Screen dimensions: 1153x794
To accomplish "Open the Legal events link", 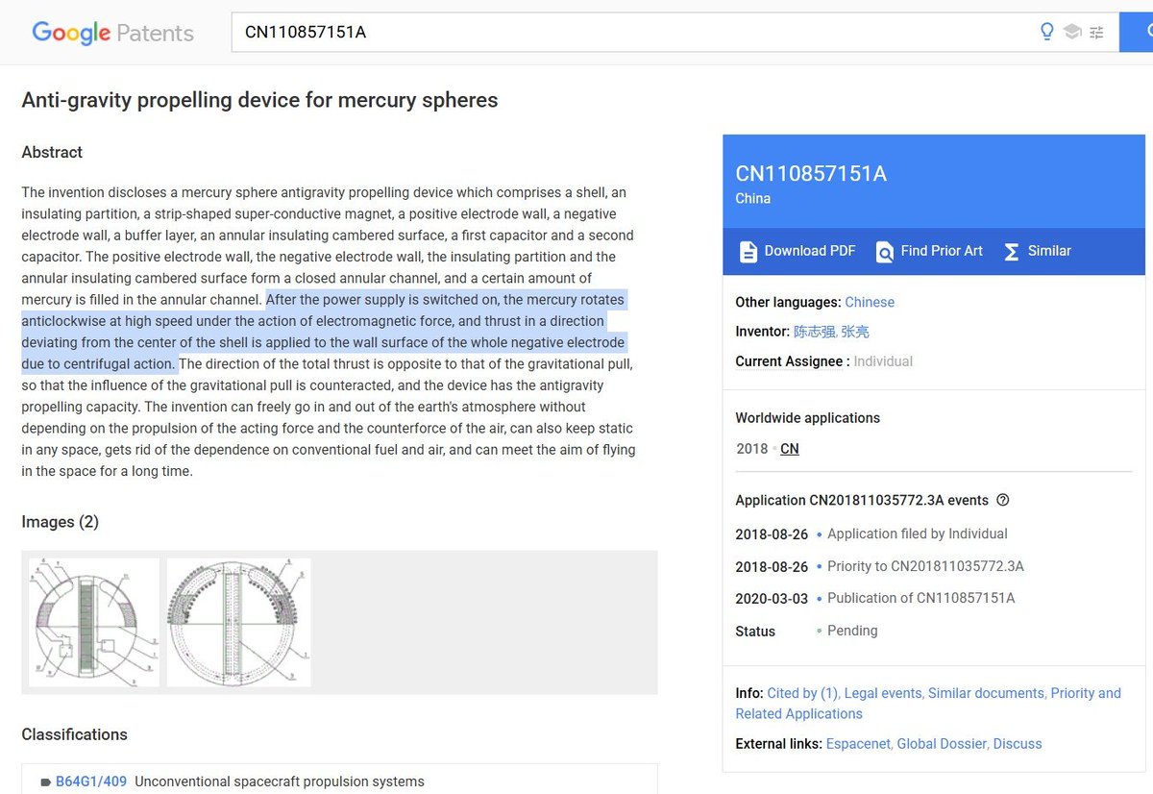I will pyautogui.click(x=884, y=693).
